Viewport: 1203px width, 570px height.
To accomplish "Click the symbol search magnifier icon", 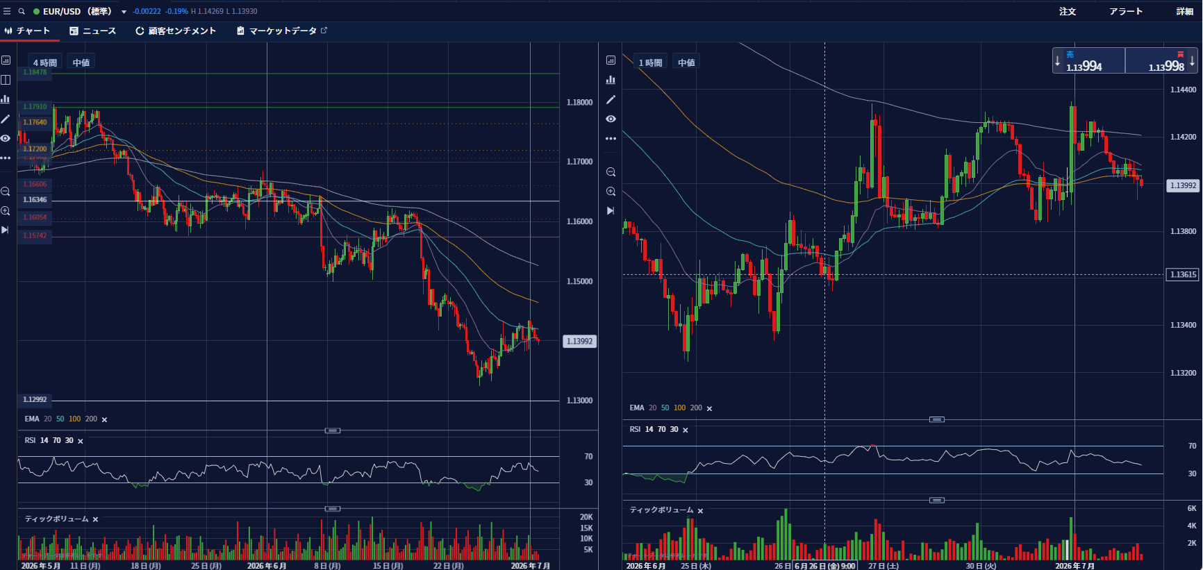I will coord(22,11).
